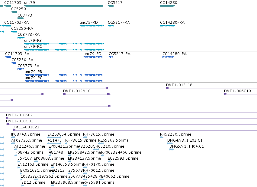Select the EK263654.5prime EST

[x=54, y=137]
